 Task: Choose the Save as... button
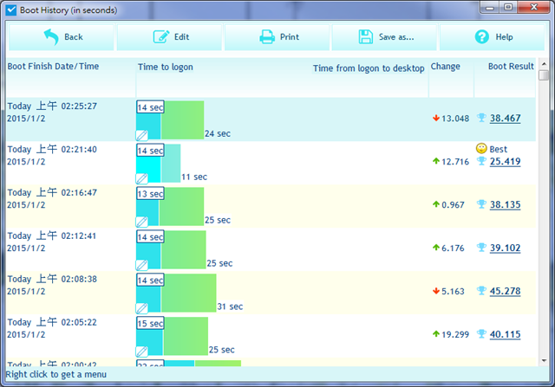pyautogui.click(x=384, y=37)
